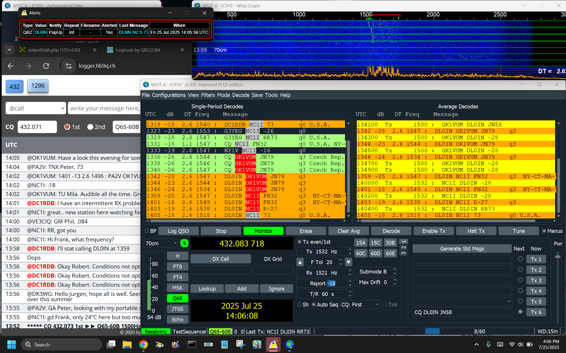Image resolution: width=566 pixels, height=353 pixels.
Task: Switch to the 1296 band tab
Action: click(x=38, y=86)
